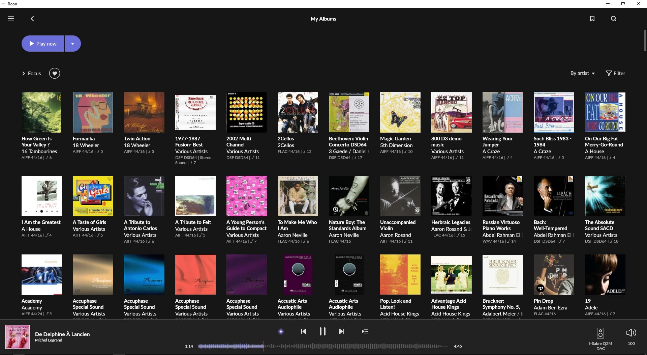The image size is (647, 355).
Task: Click the albums vertical scrollbar
Action: 645,40
